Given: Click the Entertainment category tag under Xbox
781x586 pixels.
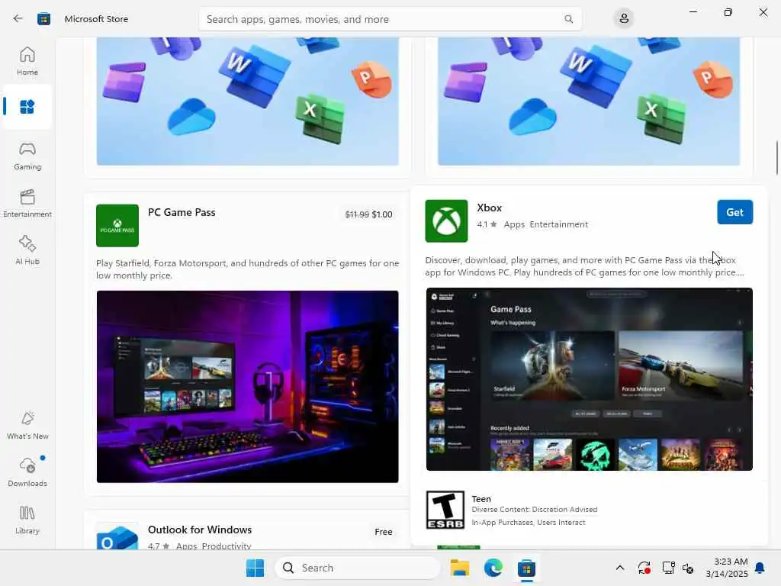Looking at the screenshot, I should (559, 224).
